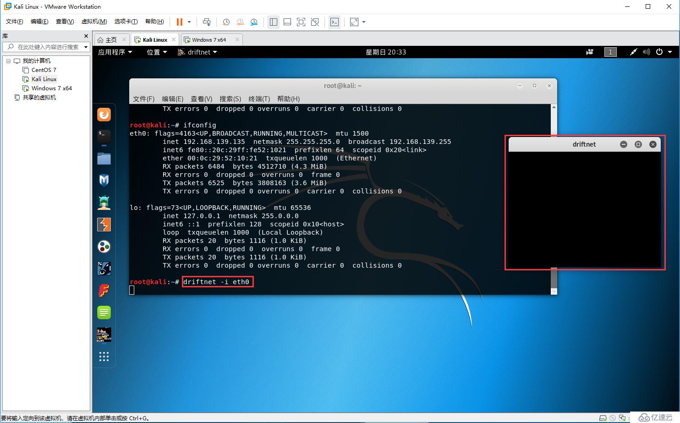Open the 虚拟机(M) menu
Image resolution: width=680 pixels, height=423 pixels.
(94, 22)
